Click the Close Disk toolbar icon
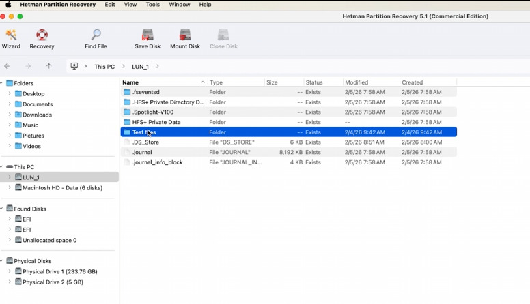 click(x=223, y=35)
